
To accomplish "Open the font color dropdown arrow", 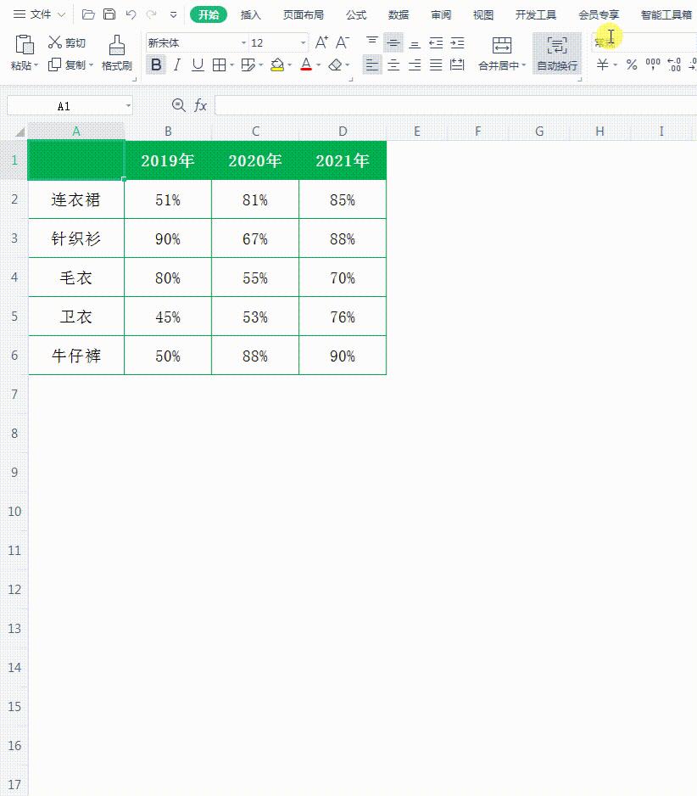I will [317, 64].
